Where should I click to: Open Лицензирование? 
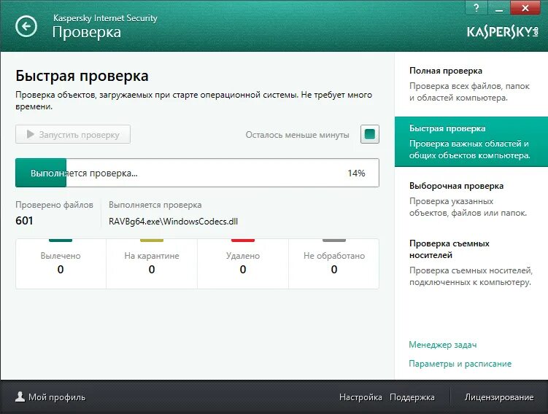499,397
